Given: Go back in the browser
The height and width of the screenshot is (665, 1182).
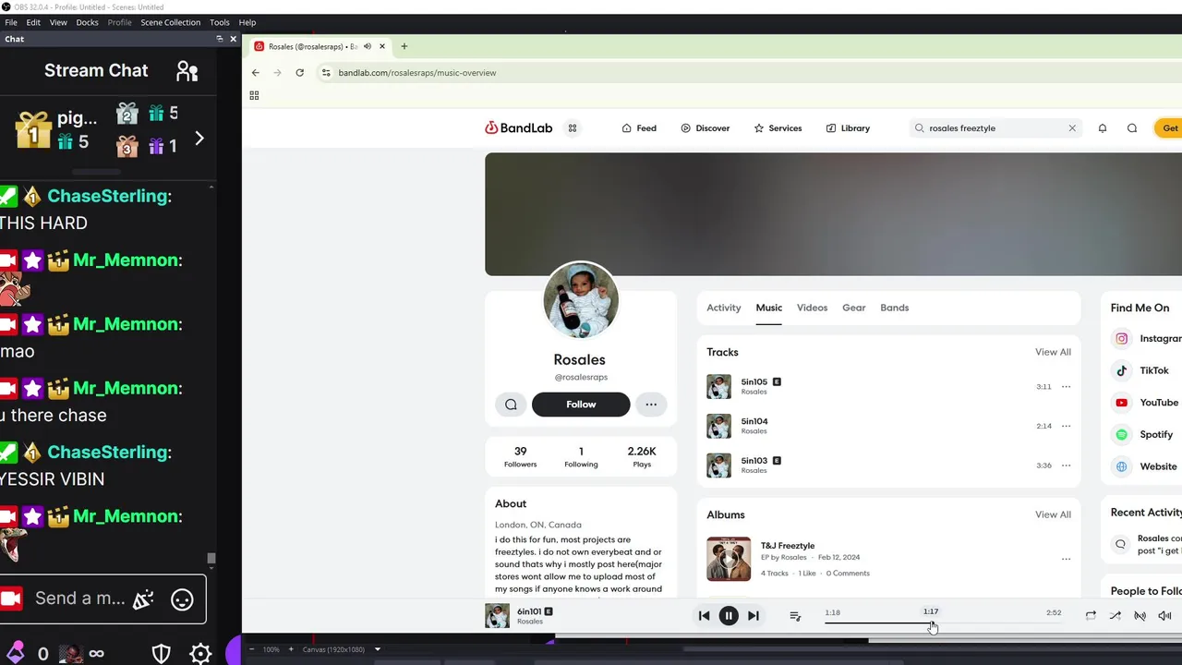Looking at the screenshot, I should 256,73.
